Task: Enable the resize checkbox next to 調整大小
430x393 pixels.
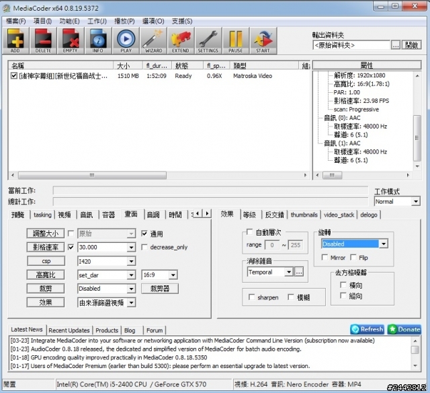Action: click(71, 234)
